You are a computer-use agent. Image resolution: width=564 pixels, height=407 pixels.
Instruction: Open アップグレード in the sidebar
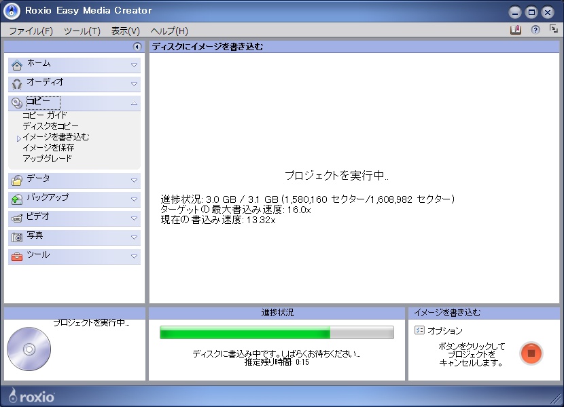pos(47,159)
